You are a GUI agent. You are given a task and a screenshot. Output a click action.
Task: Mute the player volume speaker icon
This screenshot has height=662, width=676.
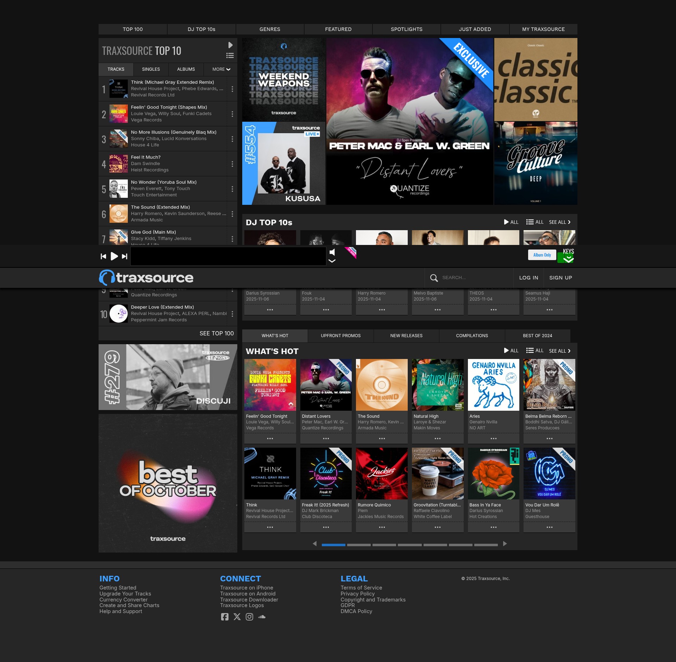coord(332,252)
